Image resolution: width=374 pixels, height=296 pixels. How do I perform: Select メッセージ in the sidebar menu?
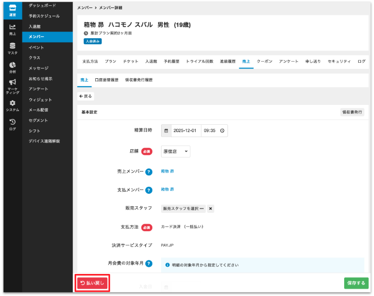point(39,68)
